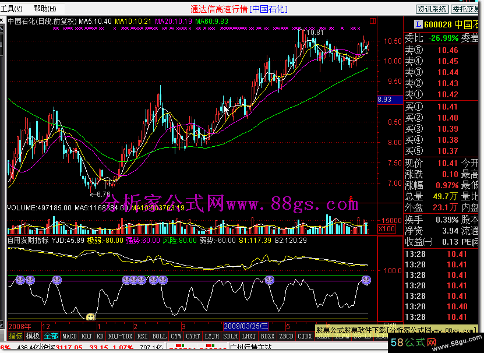The image size is (484, 353).
Task: Open the 工具(V) menu
Action: pyautogui.click(x=12, y=9)
